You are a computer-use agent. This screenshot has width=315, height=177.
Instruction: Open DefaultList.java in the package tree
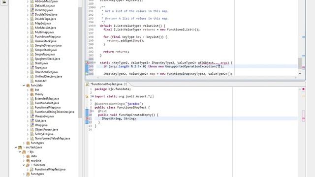(45, 5)
